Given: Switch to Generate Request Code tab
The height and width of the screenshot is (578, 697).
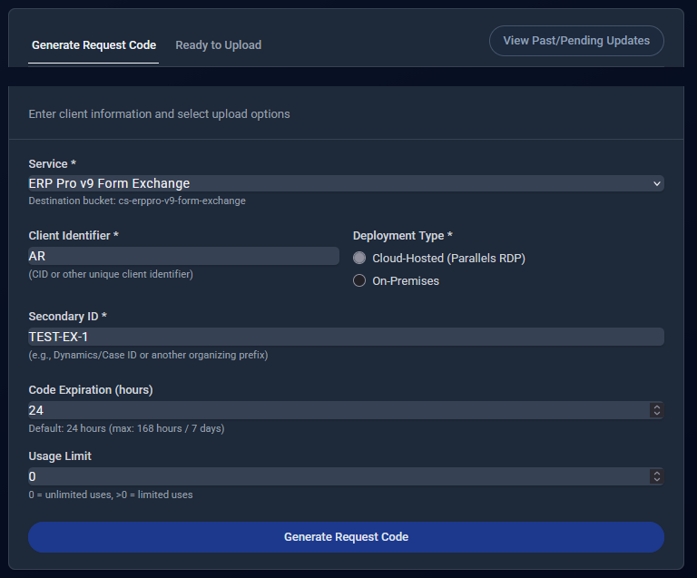Looking at the screenshot, I should click(93, 45).
